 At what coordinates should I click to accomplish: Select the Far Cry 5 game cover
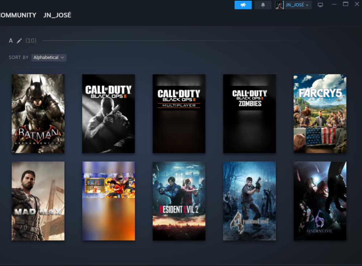[320, 113]
